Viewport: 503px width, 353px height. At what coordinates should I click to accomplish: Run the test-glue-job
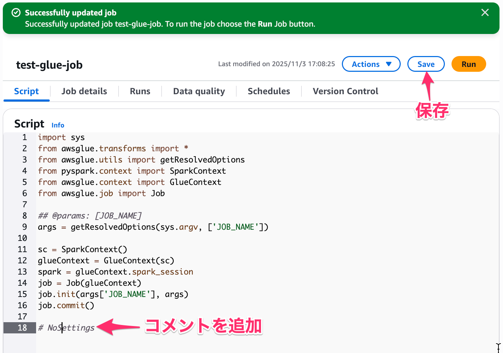click(x=469, y=64)
